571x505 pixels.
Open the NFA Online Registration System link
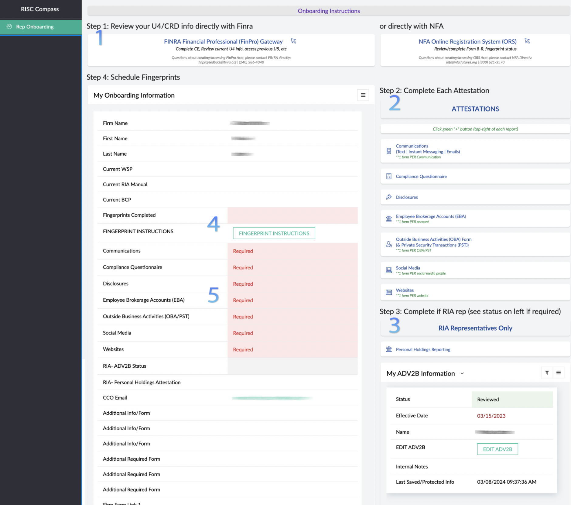coord(467,42)
